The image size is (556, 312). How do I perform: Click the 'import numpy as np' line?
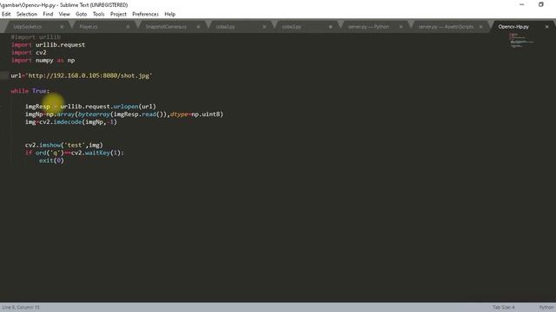click(x=43, y=60)
